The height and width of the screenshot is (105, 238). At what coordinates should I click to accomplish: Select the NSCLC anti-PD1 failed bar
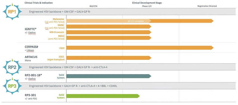109,38
